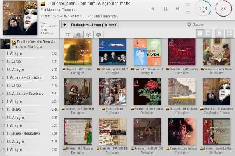The height and width of the screenshot is (156, 235).
Task: Open the Bach Brandenburg Concertos album
Action: 182,52
